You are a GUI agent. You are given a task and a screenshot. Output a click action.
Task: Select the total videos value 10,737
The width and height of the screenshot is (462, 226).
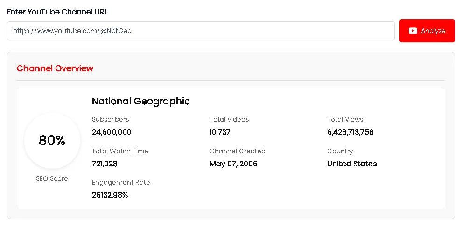coord(220,132)
